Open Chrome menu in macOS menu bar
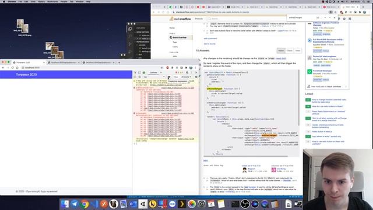Screen dimensions: 373x210 pyautogui.click(x=12, y=1)
